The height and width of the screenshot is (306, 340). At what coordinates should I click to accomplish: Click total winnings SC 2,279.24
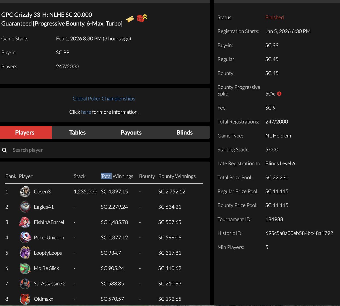(114, 207)
